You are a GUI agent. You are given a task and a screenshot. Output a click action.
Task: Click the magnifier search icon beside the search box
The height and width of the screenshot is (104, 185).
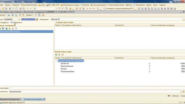[x=35, y=9]
